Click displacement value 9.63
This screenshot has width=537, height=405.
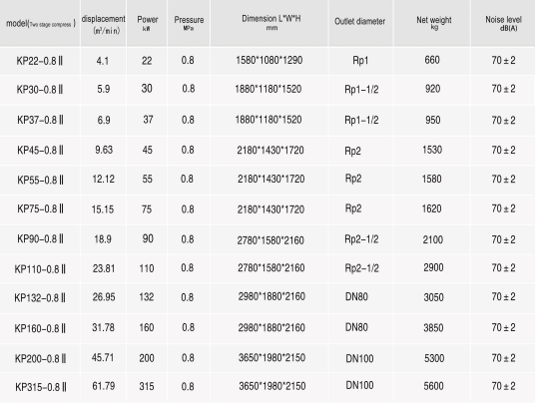104,150
